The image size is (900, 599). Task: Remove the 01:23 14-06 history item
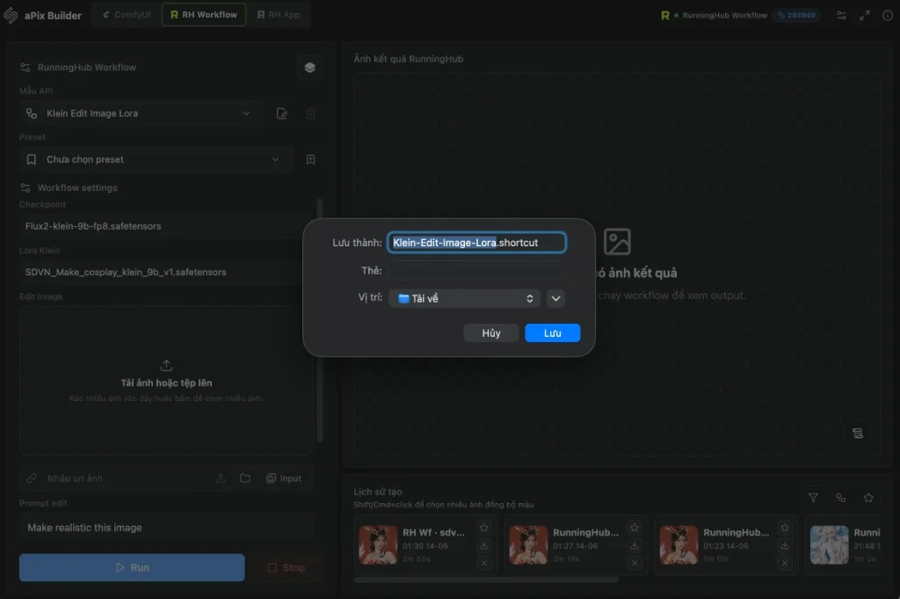[785, 563]
